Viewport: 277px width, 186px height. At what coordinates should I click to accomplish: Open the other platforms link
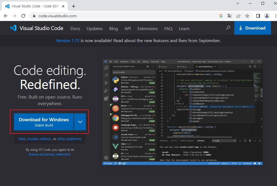(x=69, y=139)
